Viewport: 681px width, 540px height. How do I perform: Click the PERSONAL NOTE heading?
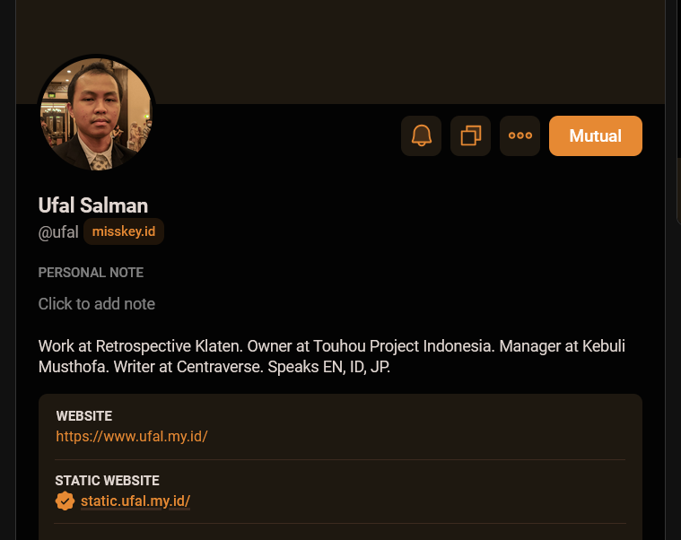point(91,273)
